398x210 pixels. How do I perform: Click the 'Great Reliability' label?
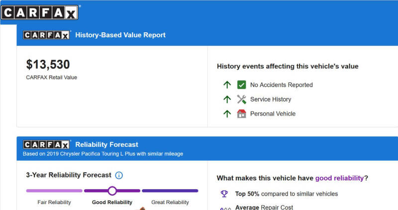[170, 203]
